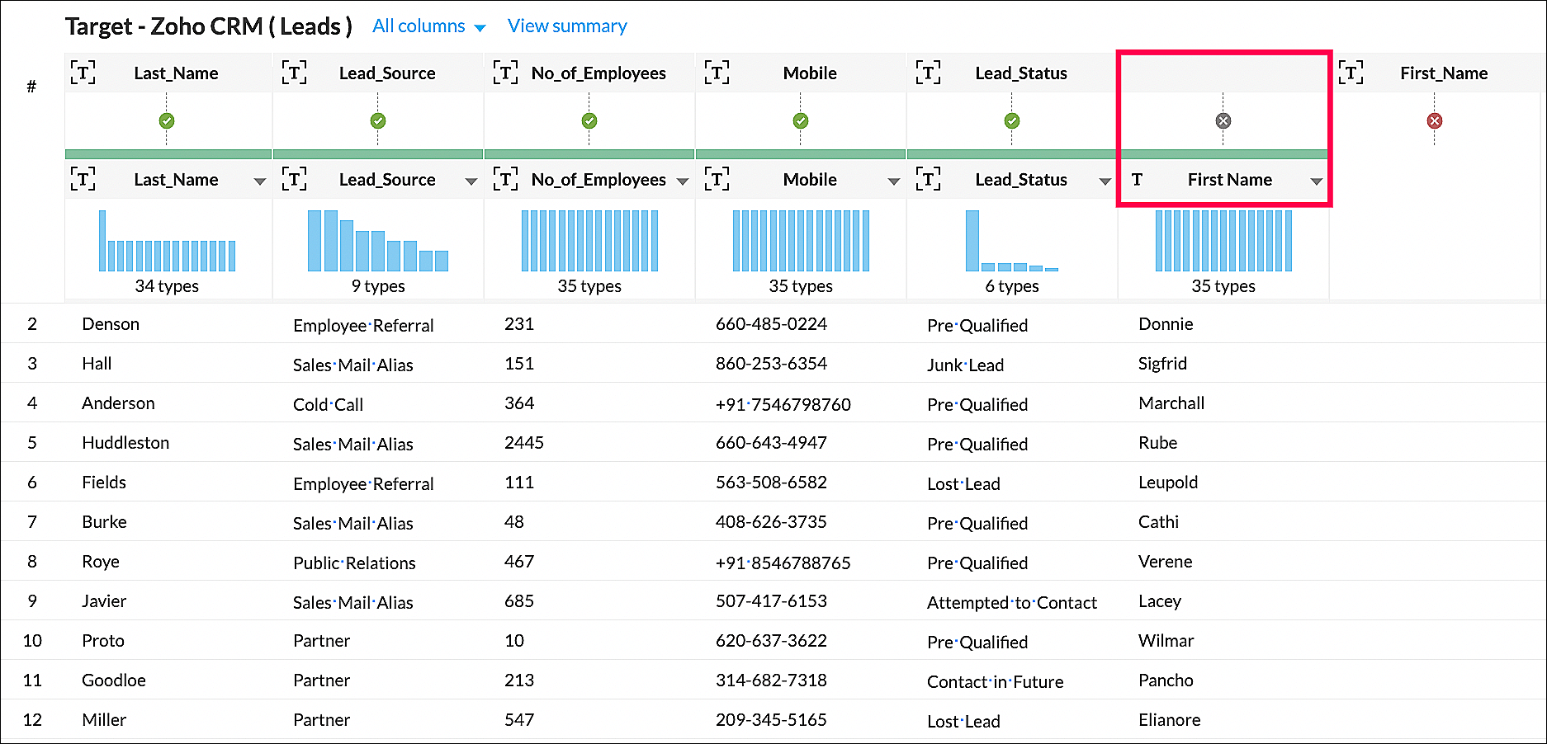Toggle the mapping check under No_of_Employees
Viewport: 1547px width, 744px height.
pyautogui.click(x=589, y=121)
